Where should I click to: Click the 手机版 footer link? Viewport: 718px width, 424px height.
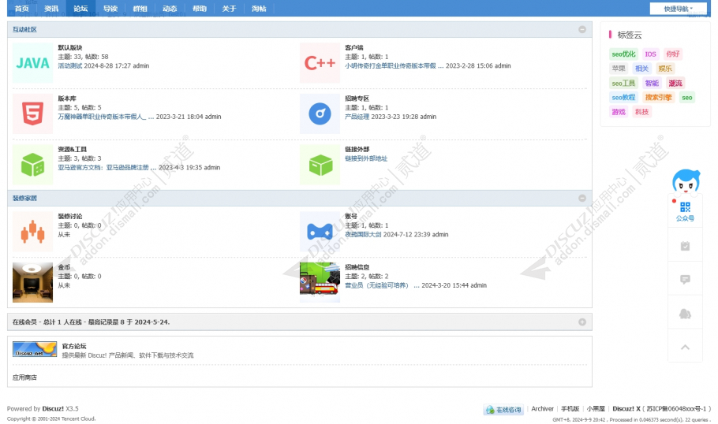[570, 409]
